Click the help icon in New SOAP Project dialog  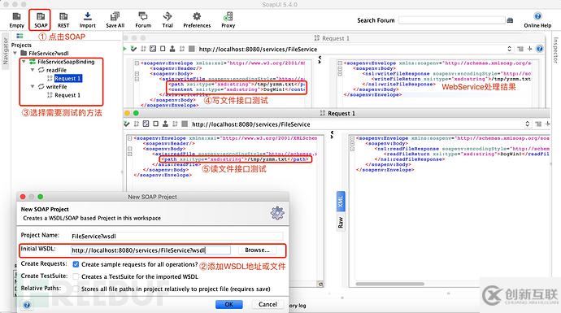click(27, 305)
